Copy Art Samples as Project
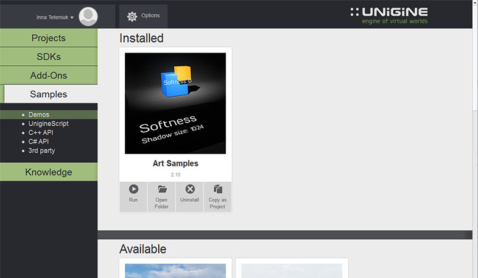Viewport: 478px width, 278px height. click(217, 196)
